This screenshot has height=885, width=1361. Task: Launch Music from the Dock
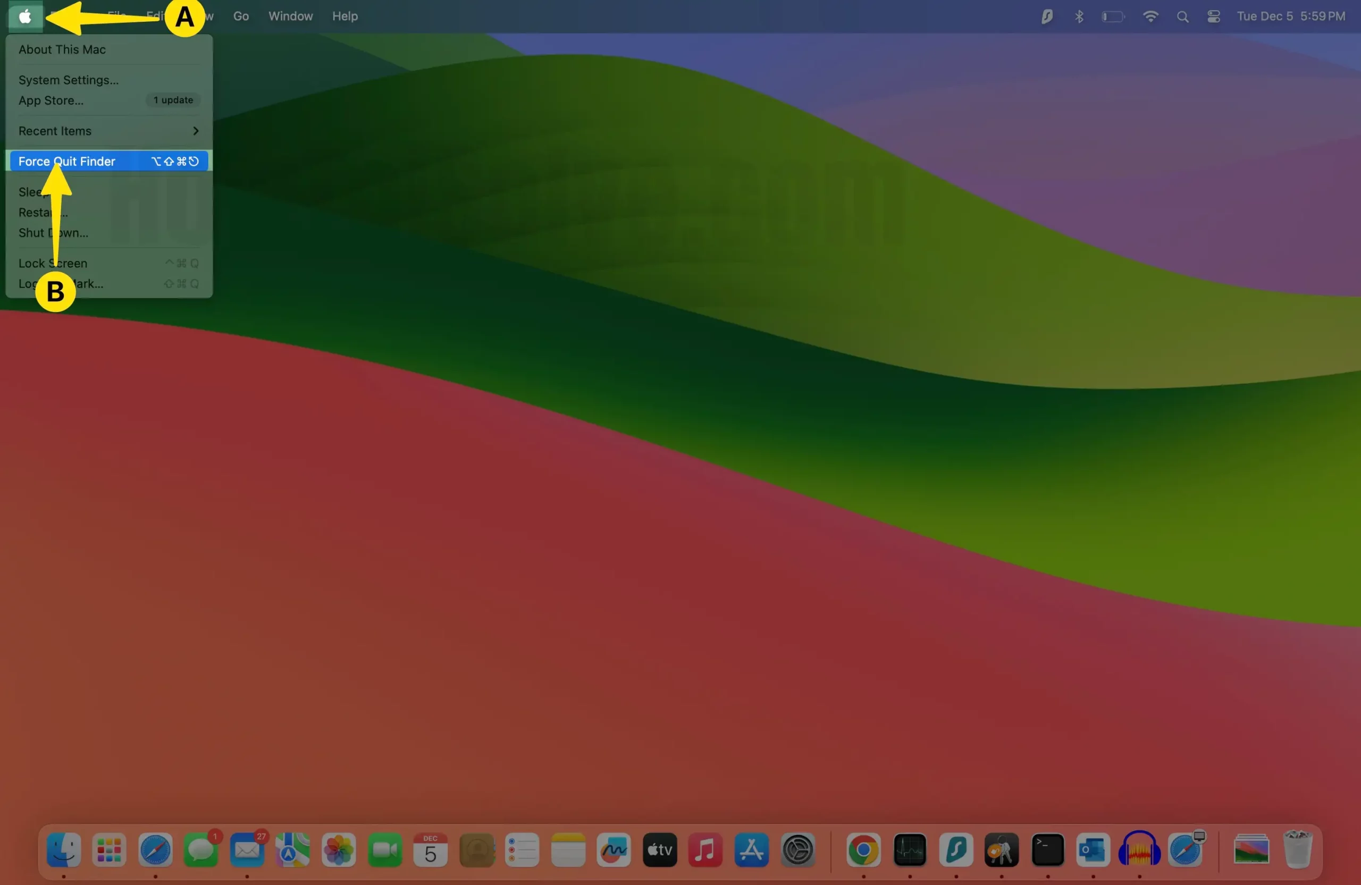705,850
